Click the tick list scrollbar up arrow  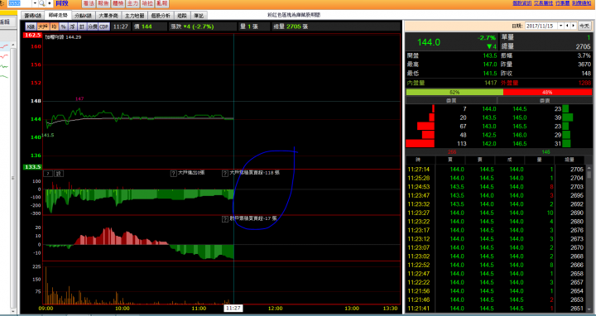click(x=589, y=167)
